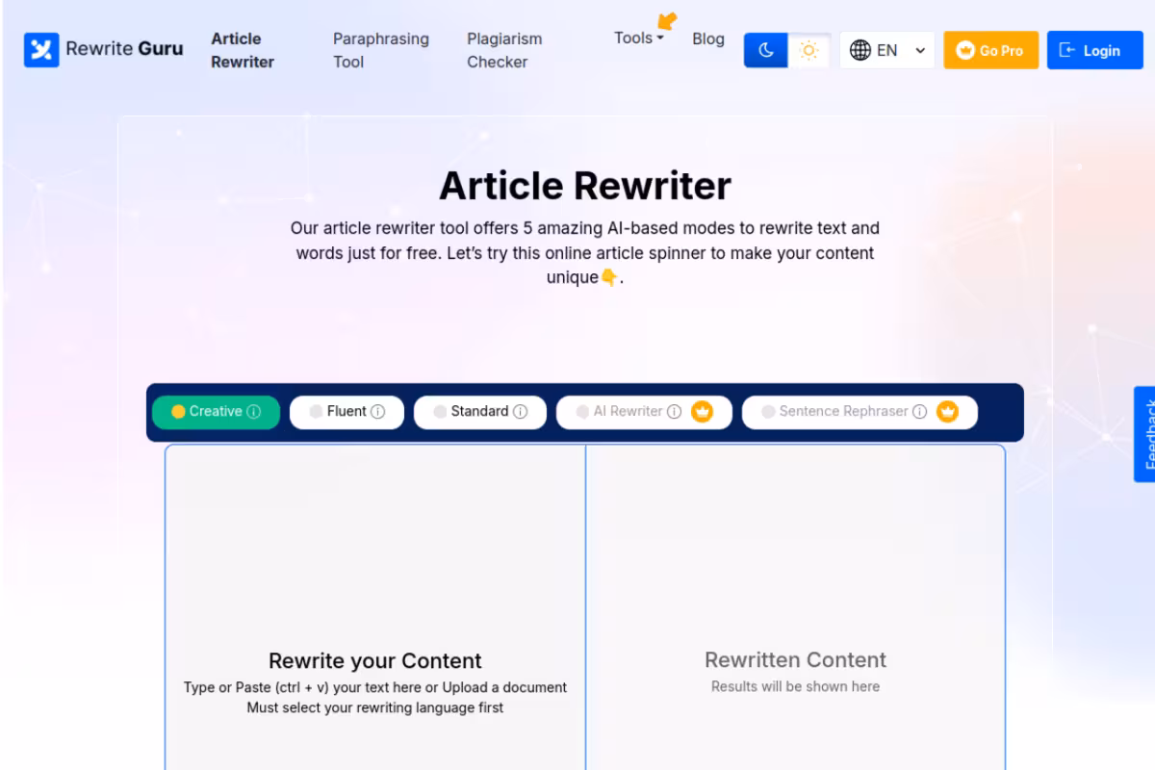Go to the Paraphrasing Tool page

381,50
